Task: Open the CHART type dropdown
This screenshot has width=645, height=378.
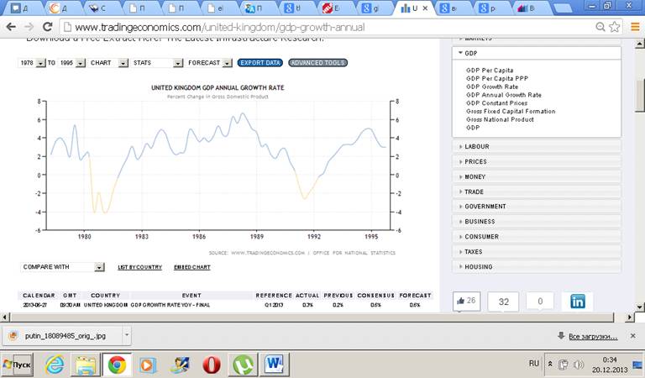Action: [x=108, y=63]
